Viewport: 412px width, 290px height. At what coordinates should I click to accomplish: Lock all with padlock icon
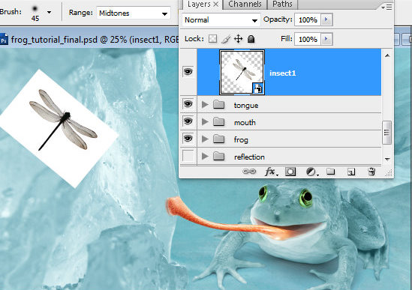251,39
